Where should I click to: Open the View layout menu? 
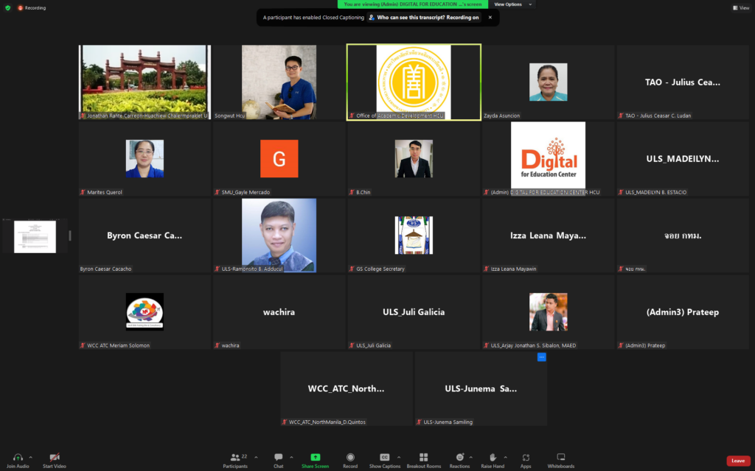pos(740,8)
